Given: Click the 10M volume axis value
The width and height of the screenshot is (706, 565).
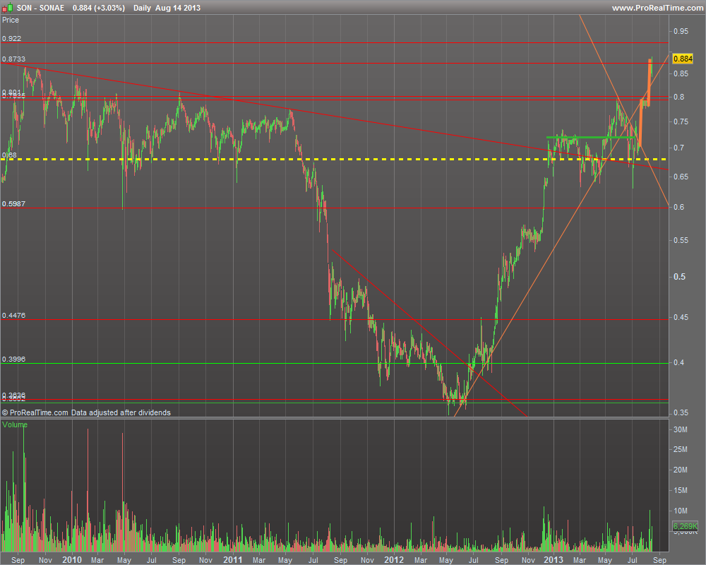Looking at the screenshot, I should tap(681, 511).
